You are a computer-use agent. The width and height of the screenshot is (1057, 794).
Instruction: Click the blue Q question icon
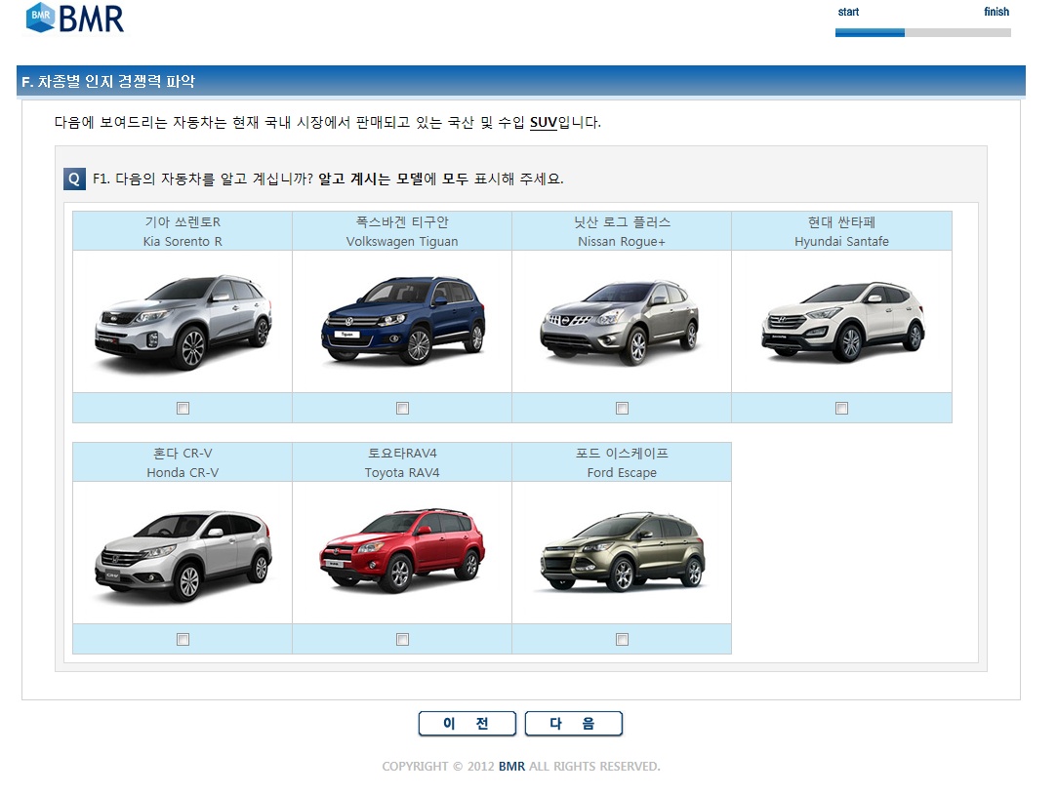[75, 179]
